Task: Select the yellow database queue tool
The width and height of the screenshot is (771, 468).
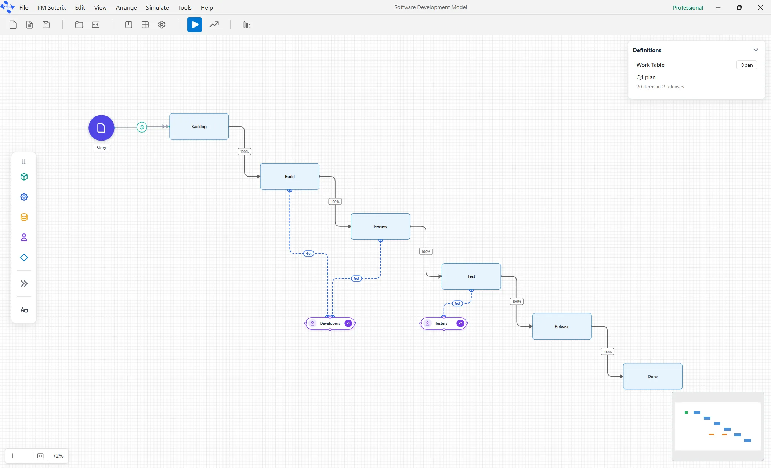Action: tap(24, 217)
